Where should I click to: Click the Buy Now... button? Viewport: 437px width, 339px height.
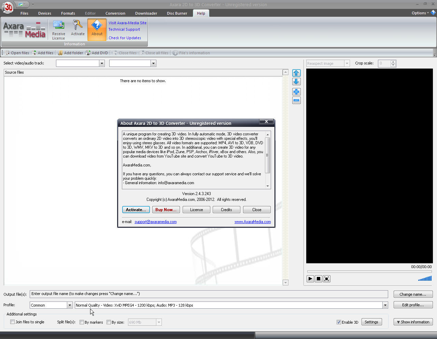[x=166, y=210]
